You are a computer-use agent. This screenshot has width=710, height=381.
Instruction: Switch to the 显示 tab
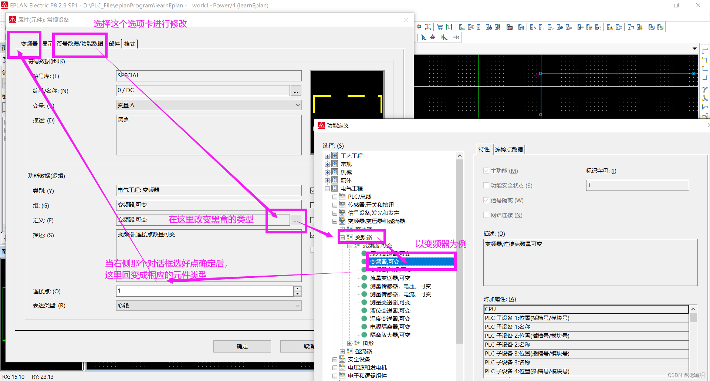(47, 44)
